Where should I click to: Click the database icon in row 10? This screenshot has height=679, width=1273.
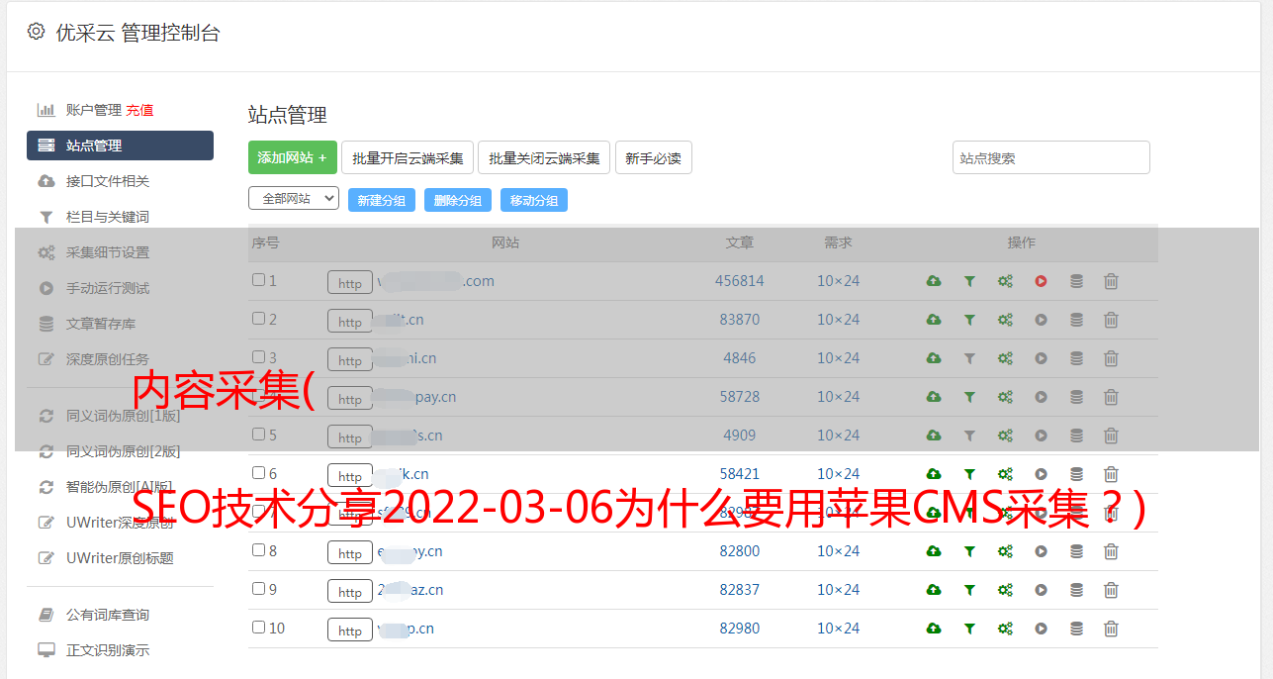click(x=1076, y=629)
